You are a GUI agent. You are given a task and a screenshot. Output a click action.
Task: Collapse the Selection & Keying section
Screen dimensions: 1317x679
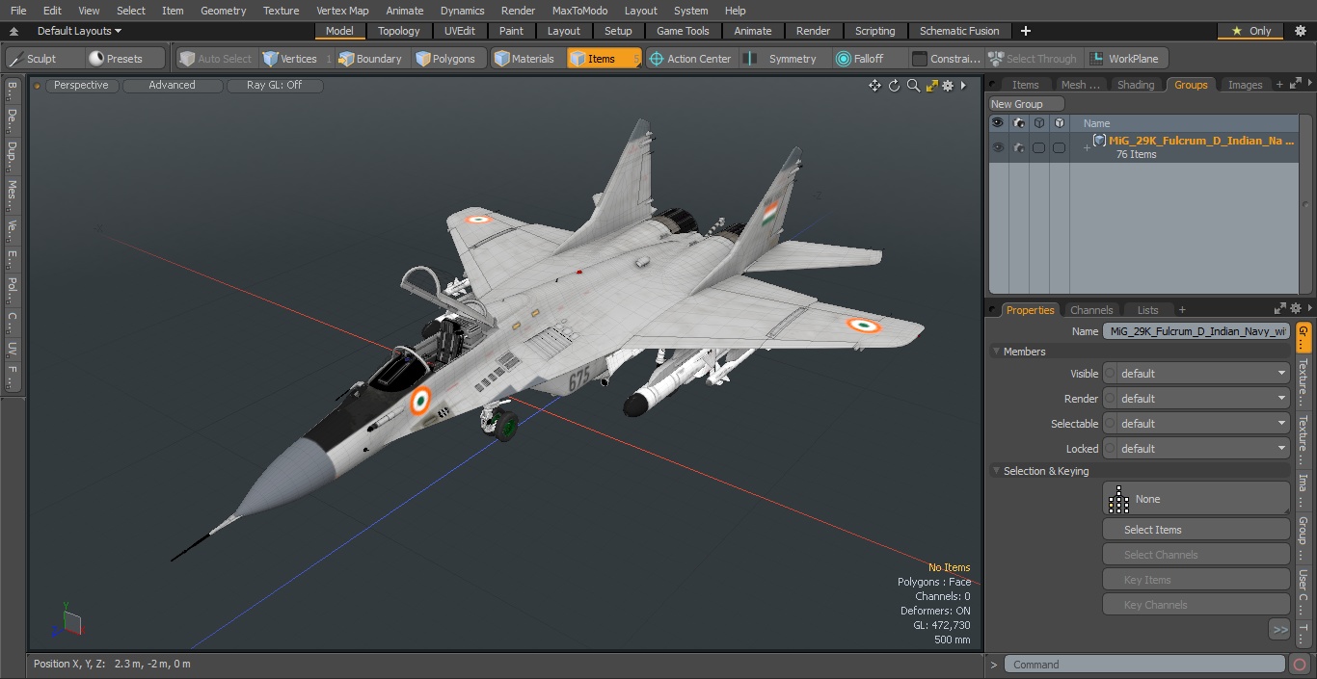pos(997,471)
